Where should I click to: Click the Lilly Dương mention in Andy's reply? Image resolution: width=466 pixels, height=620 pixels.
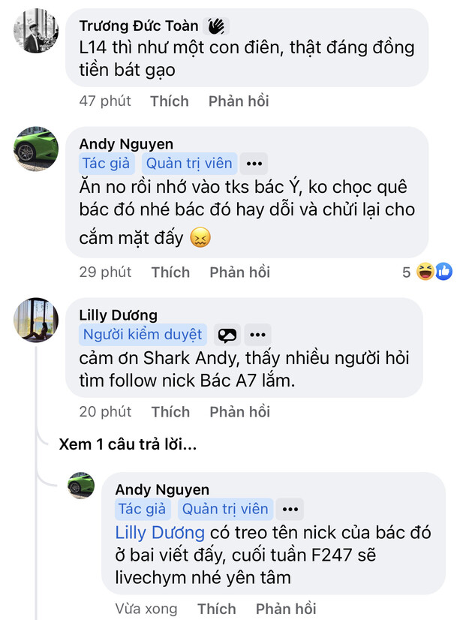[x=160, y=533]
